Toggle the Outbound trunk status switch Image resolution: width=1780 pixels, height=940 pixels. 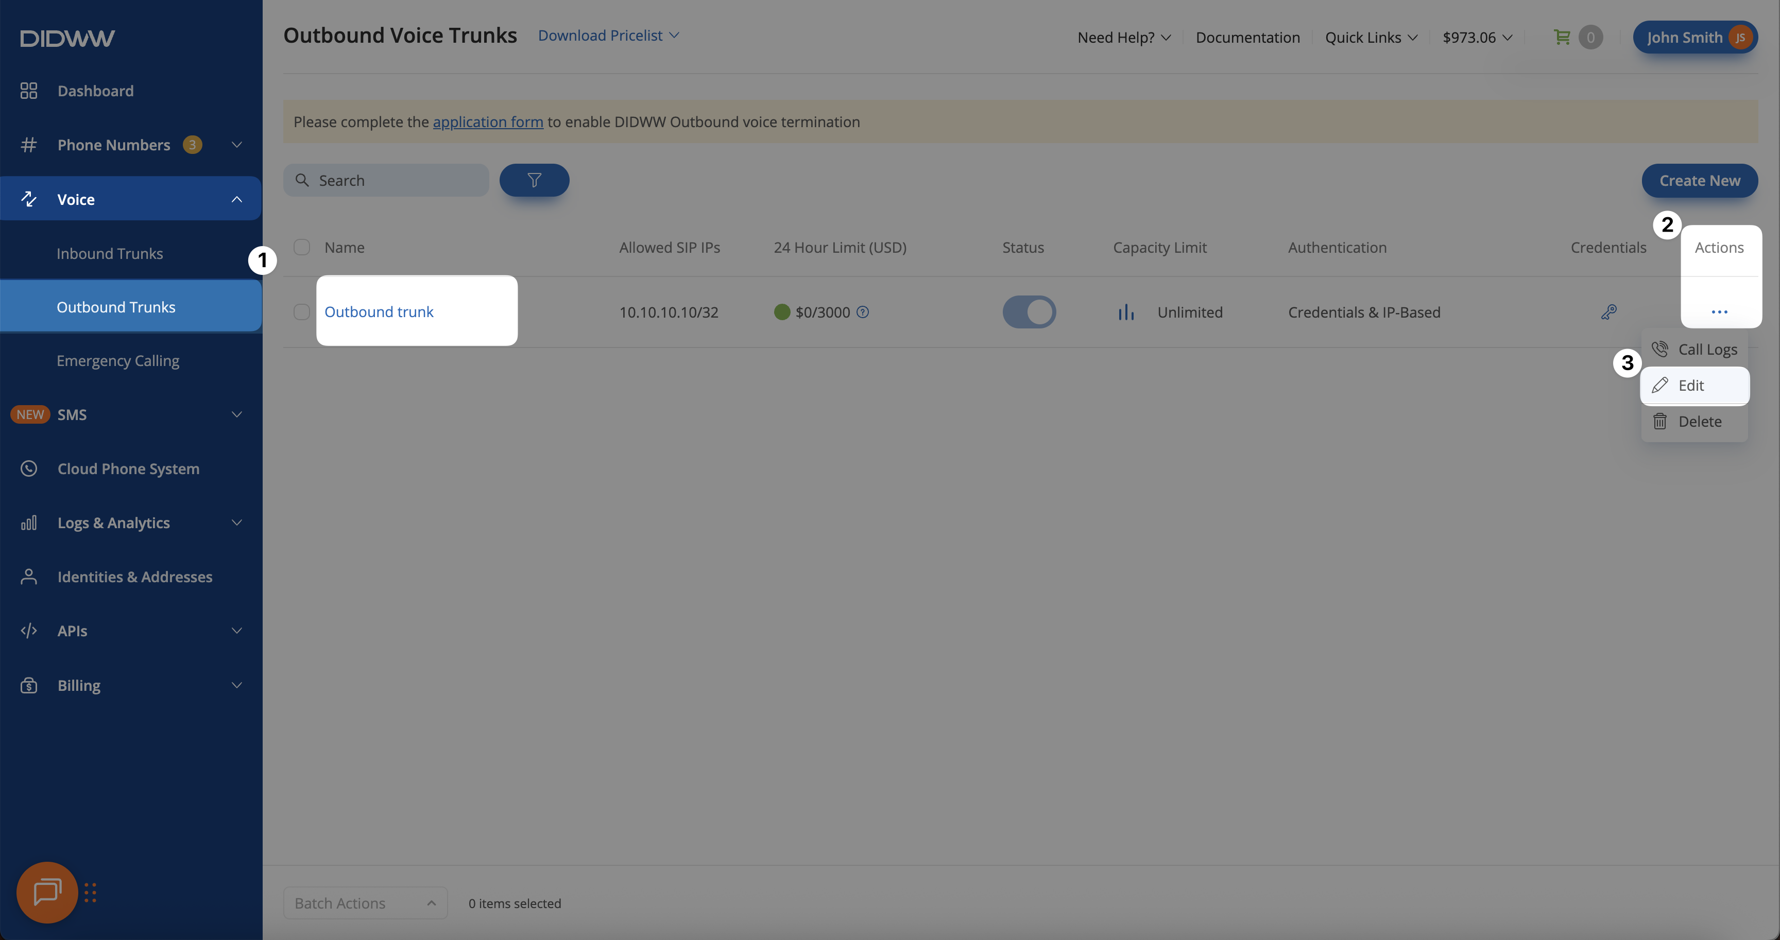click(1029, 312)
